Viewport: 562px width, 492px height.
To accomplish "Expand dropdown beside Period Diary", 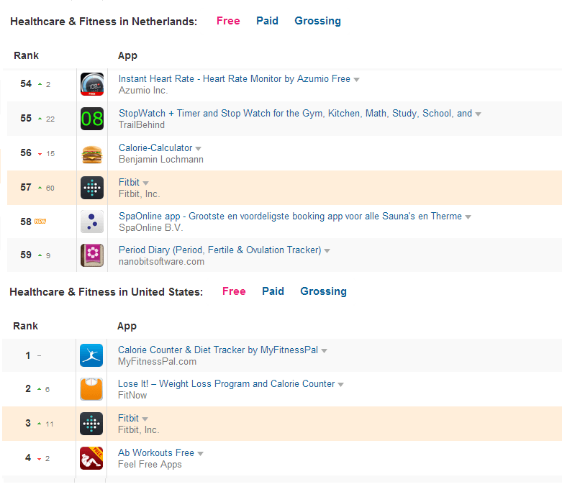I will (x=327, y=251).
